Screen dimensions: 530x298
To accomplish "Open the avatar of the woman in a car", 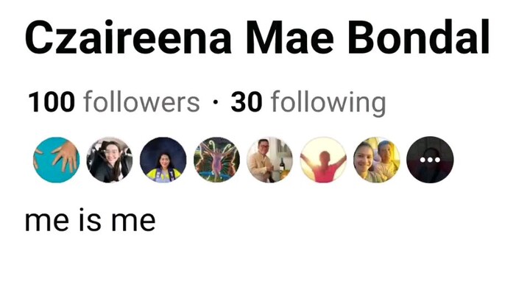I will [x=110, y=160].
